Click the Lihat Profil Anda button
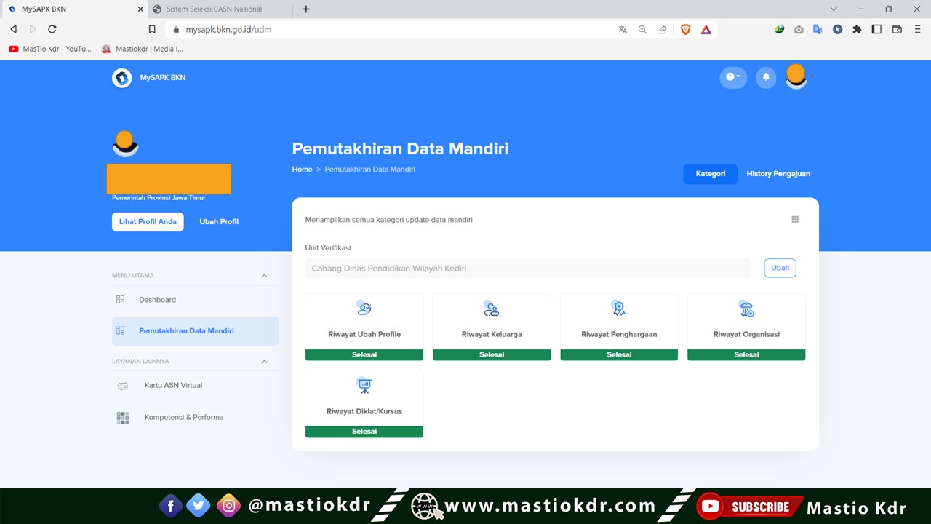The height and width of the screenshot is (524, 931). [148, 221]
